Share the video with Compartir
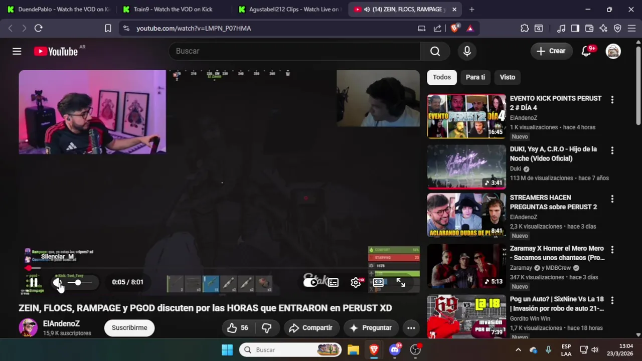Image resolution: width=642 pixels, height=361 pixels. [311, 328]
